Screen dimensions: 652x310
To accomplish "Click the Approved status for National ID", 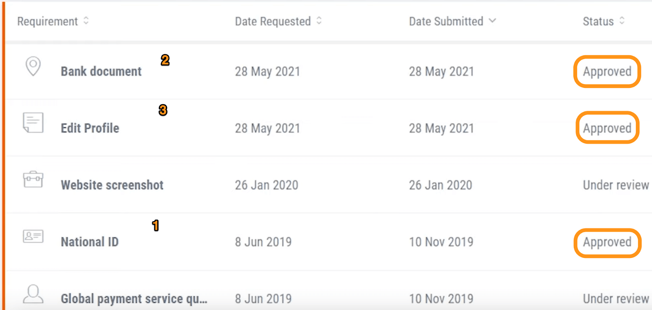I will (x=607, y=242).
